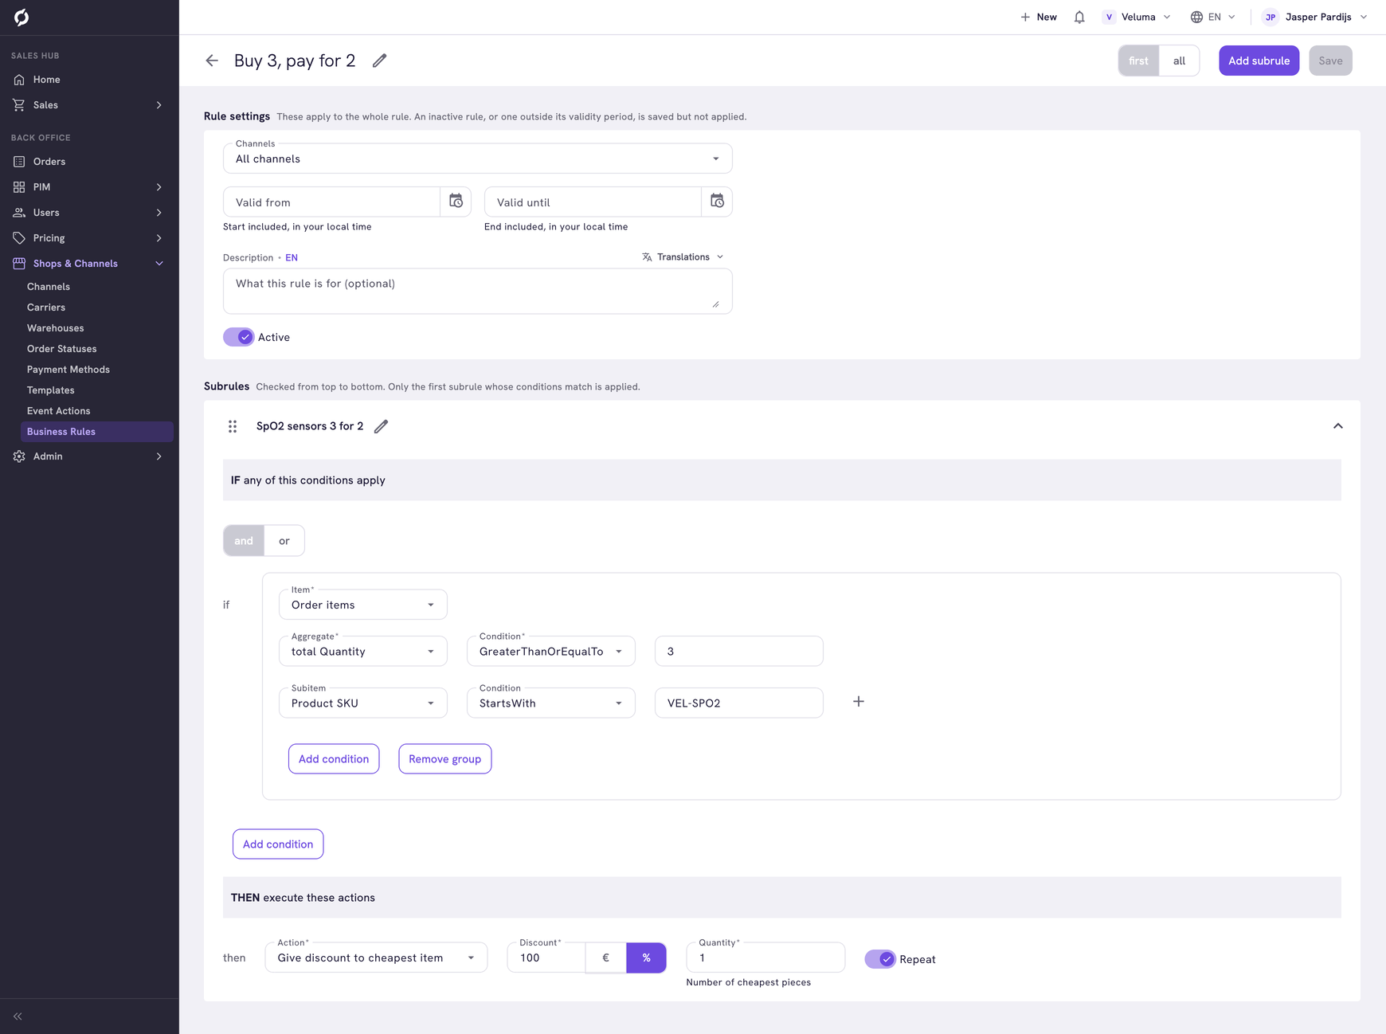Viewport: 1386px width, 1034px height.
Task: Toggle the Repeat switch
Action: [880, 959]
